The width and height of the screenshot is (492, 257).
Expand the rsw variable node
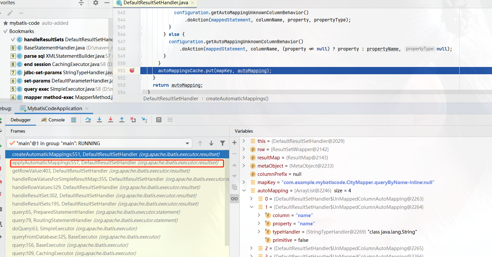point(244,149)
